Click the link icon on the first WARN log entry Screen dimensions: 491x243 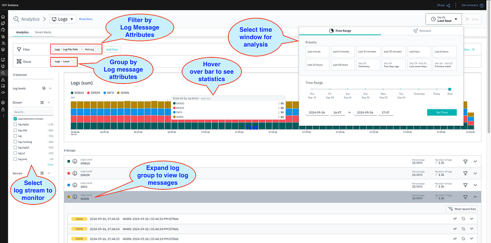pos(455,218)
